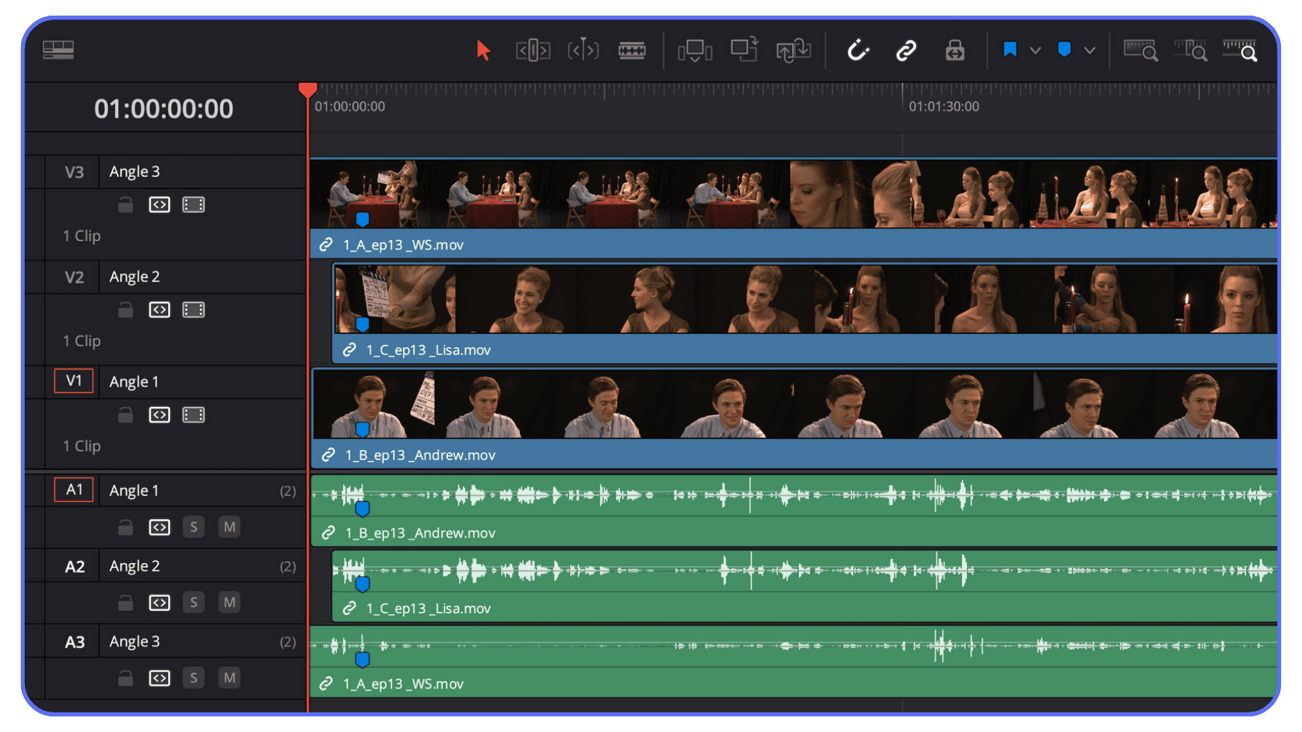Solo the Angle 1 audio track
Viewport: 1302px width, 732px height.
click(194, 527)
